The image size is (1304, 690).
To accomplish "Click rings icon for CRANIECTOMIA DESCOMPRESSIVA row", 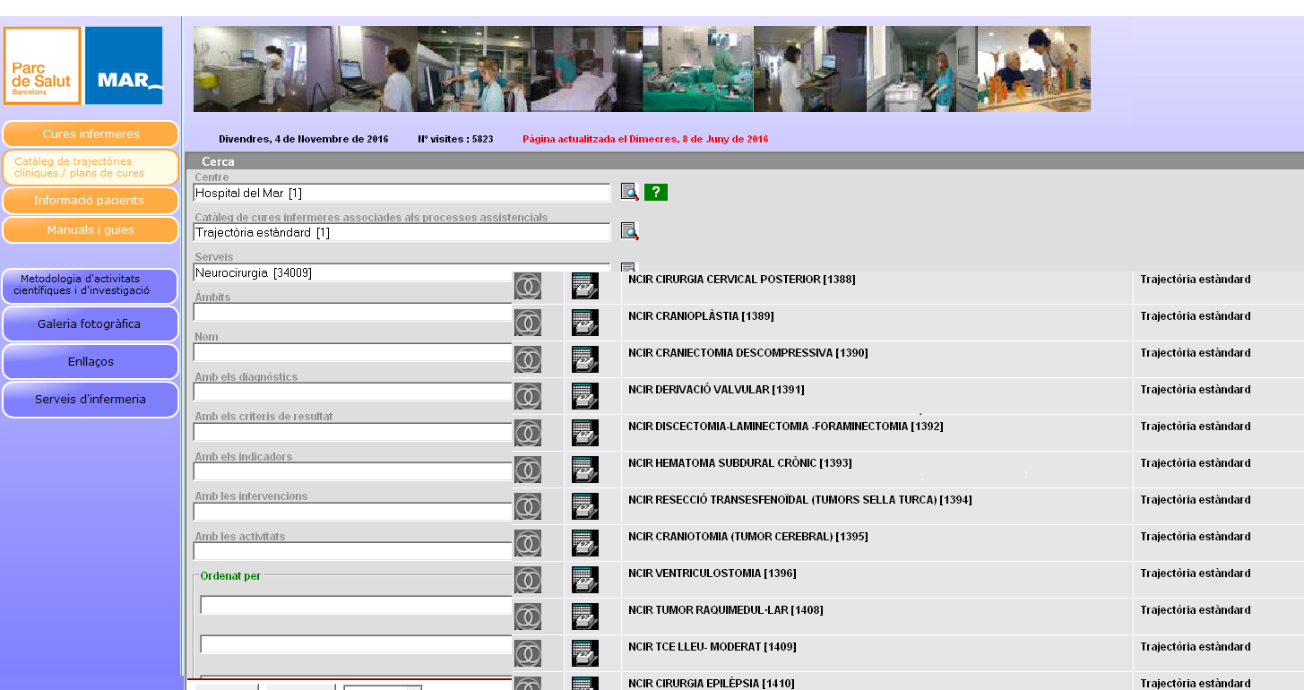I will pyautogui.click(x=528, y=359).
